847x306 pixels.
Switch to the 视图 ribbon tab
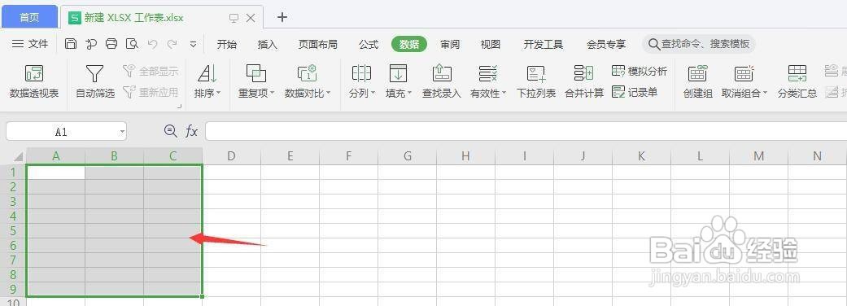tap(490, 44)
